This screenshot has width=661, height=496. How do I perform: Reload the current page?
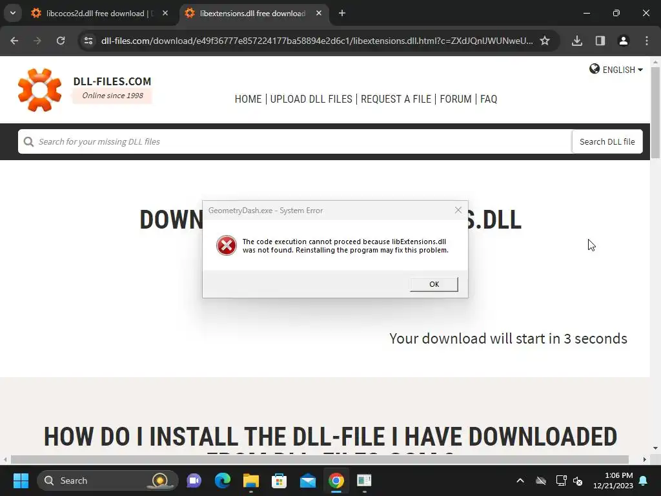tap(61, 41)
